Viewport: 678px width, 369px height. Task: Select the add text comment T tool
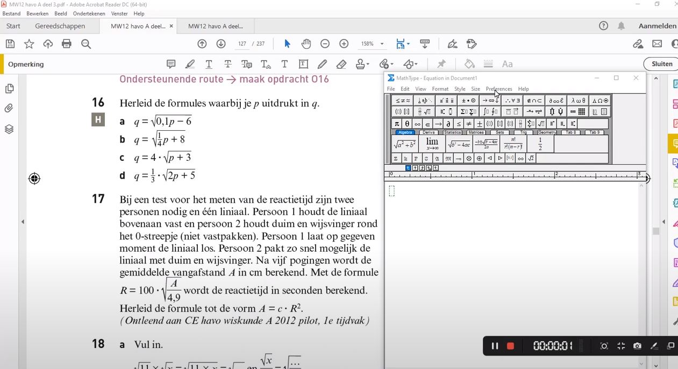click(284, 64)
